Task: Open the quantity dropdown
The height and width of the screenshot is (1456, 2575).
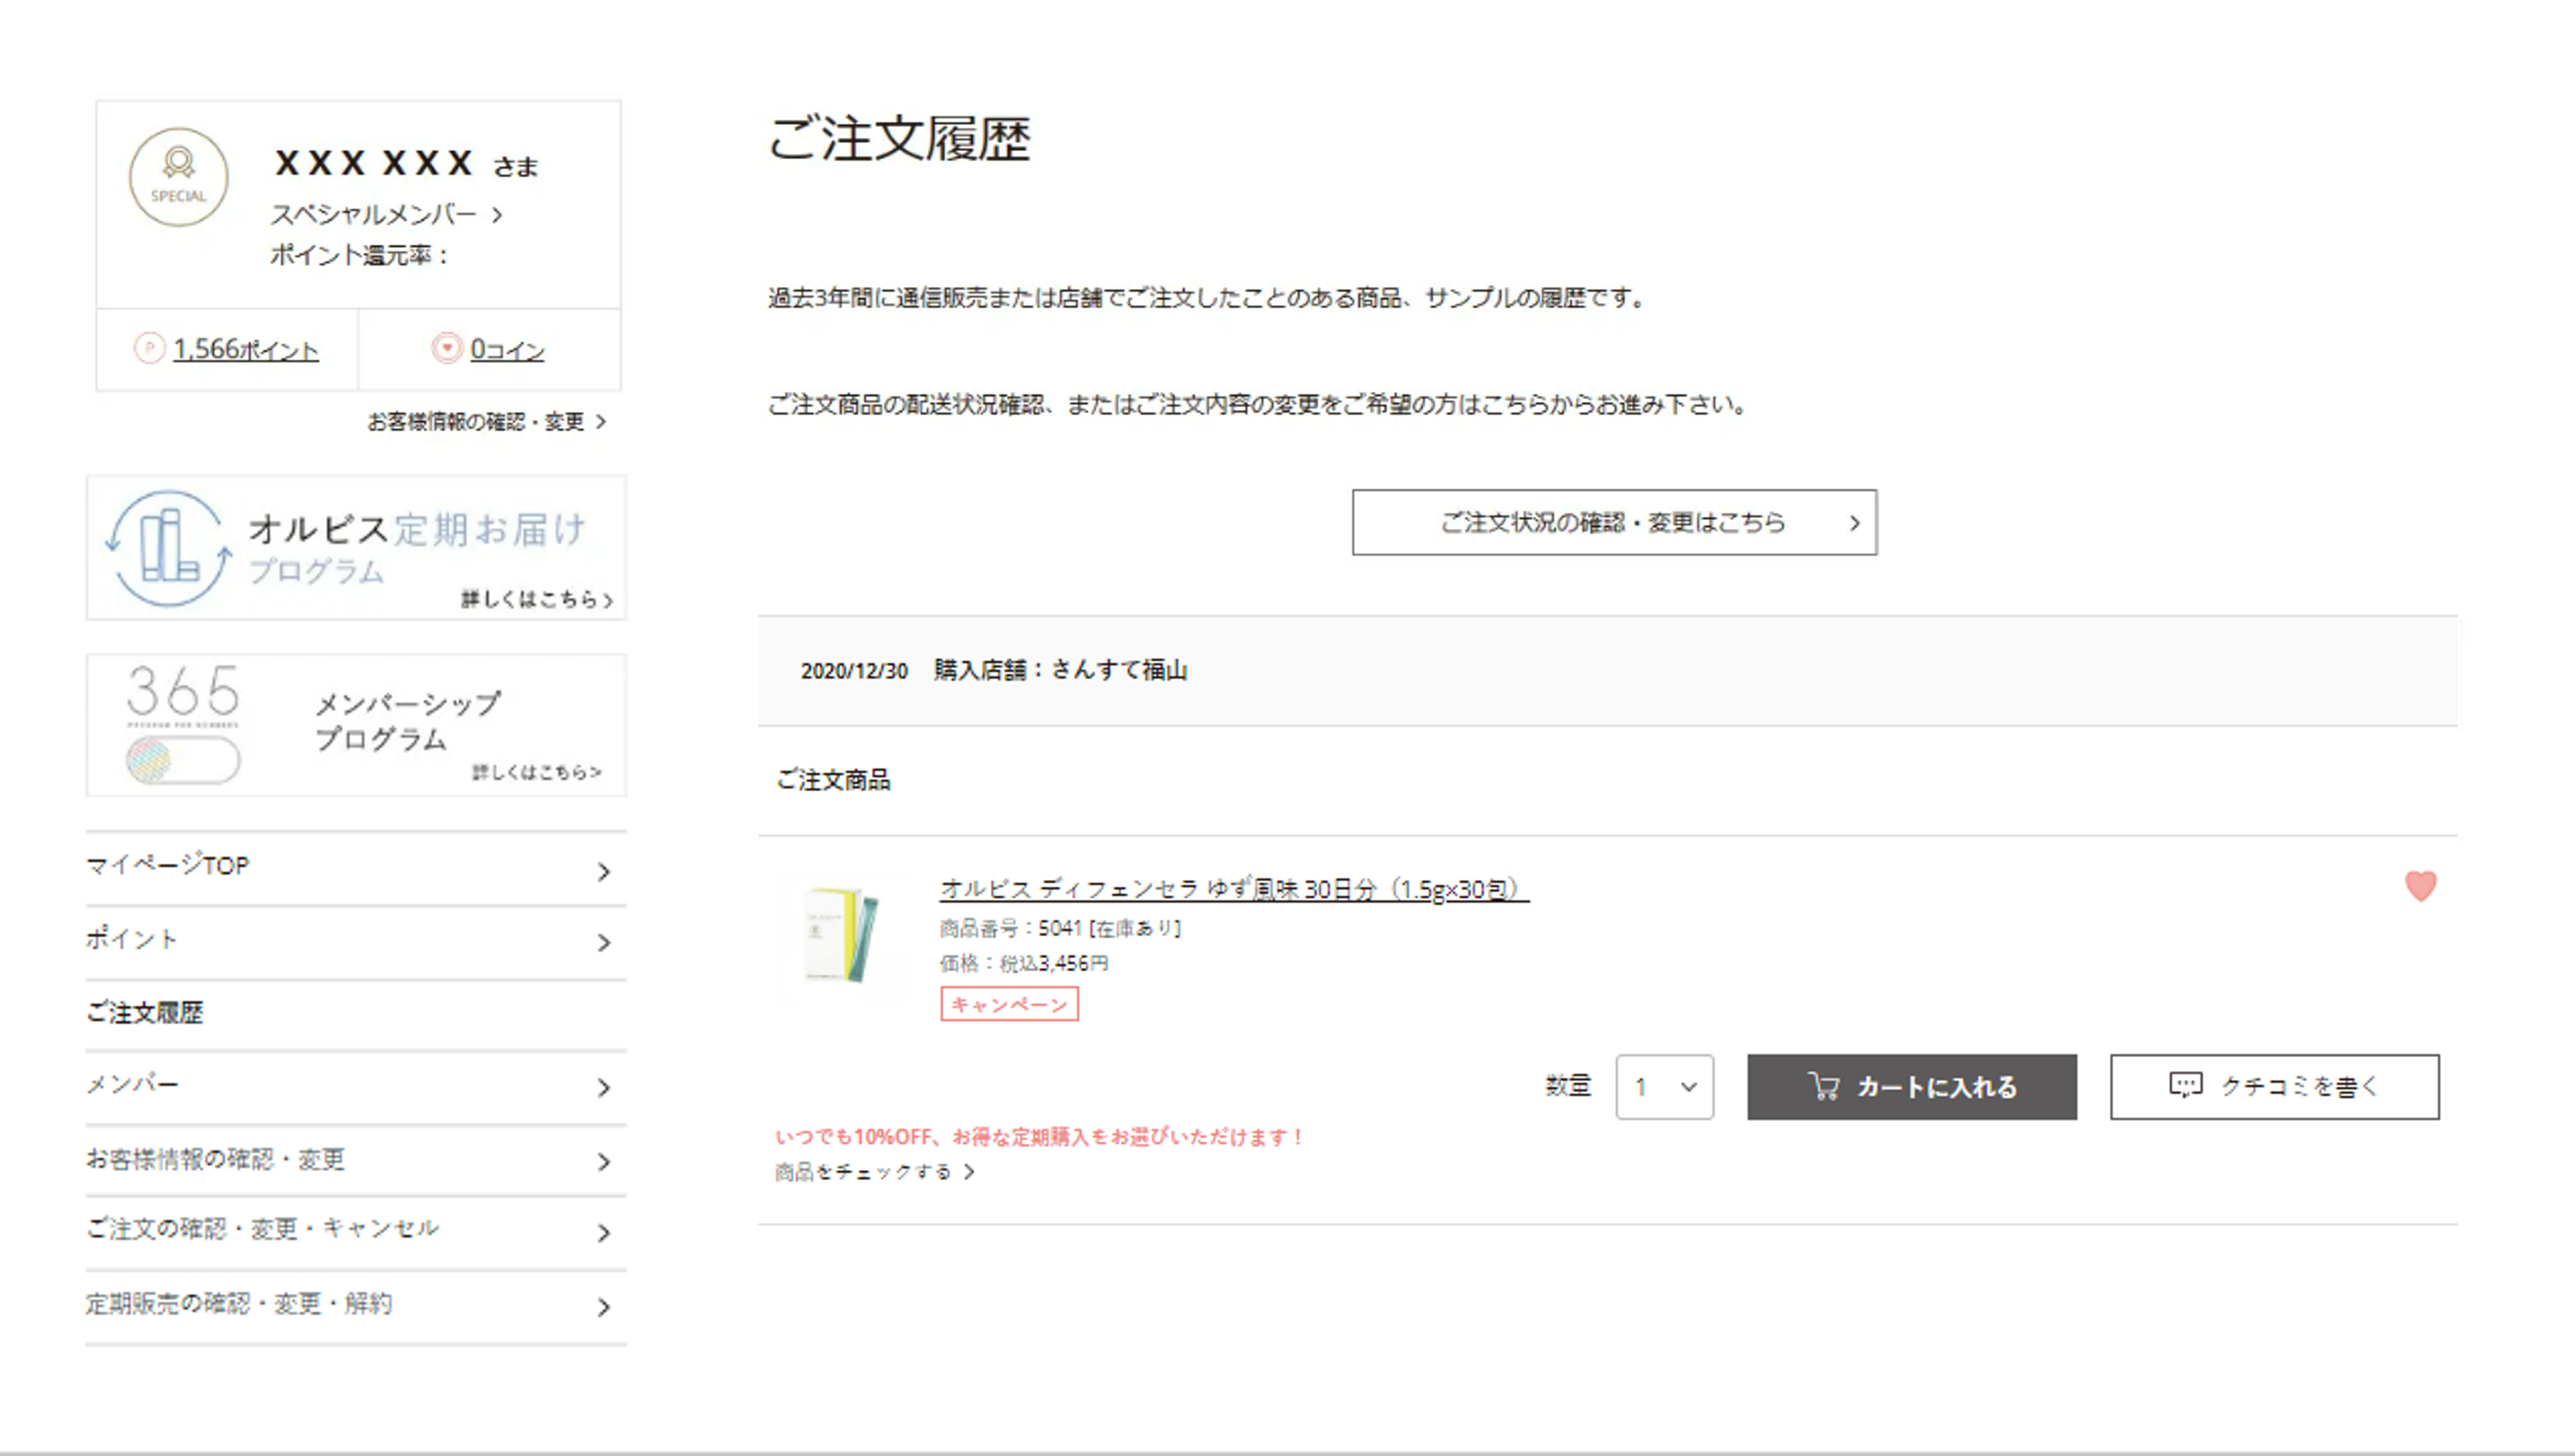Action: [1664, 1087]
